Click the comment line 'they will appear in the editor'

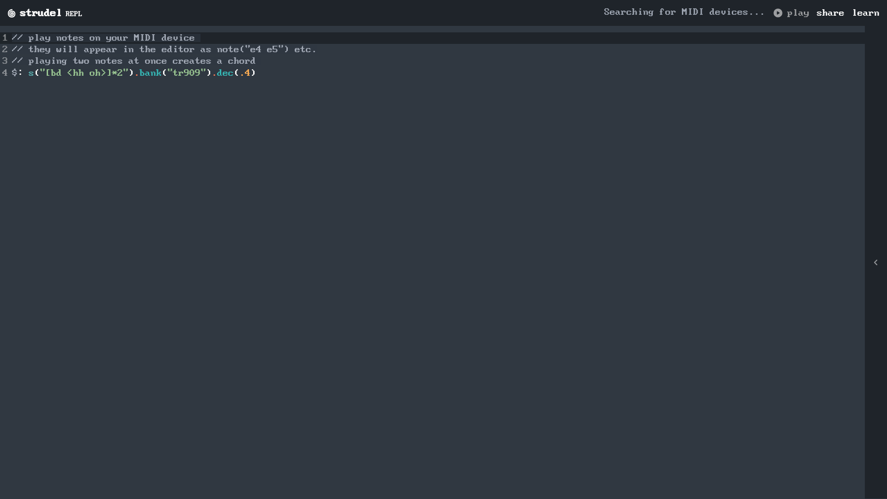[x=164, y=49]
